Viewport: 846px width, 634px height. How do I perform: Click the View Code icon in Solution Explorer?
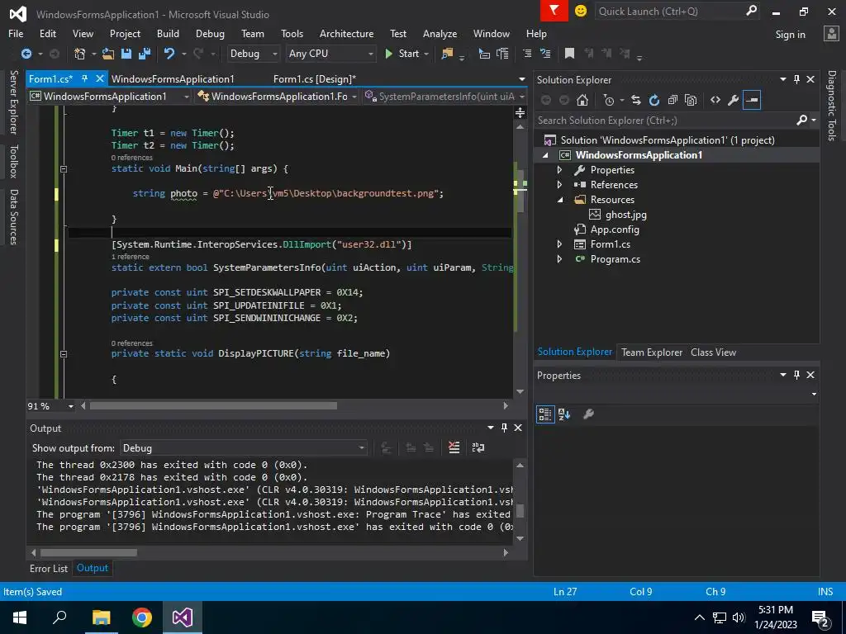(x=715, y=100)
